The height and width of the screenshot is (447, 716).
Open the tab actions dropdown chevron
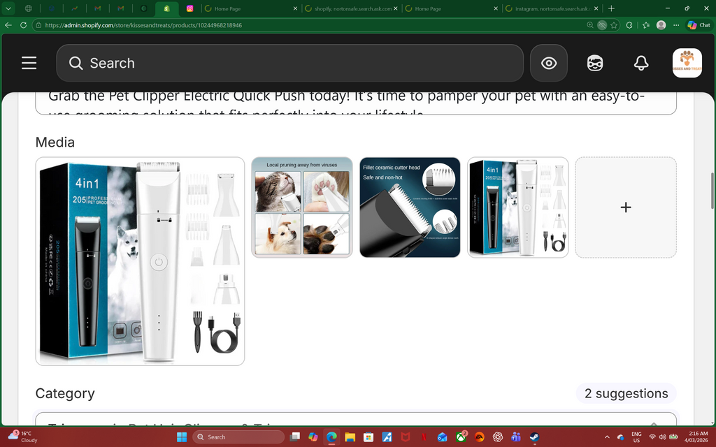[8, 8]
